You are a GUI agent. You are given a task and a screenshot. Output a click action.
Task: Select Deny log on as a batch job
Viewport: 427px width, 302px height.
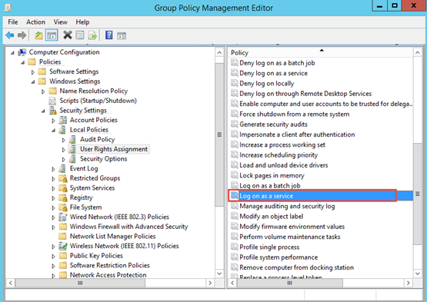coord(277,63)
